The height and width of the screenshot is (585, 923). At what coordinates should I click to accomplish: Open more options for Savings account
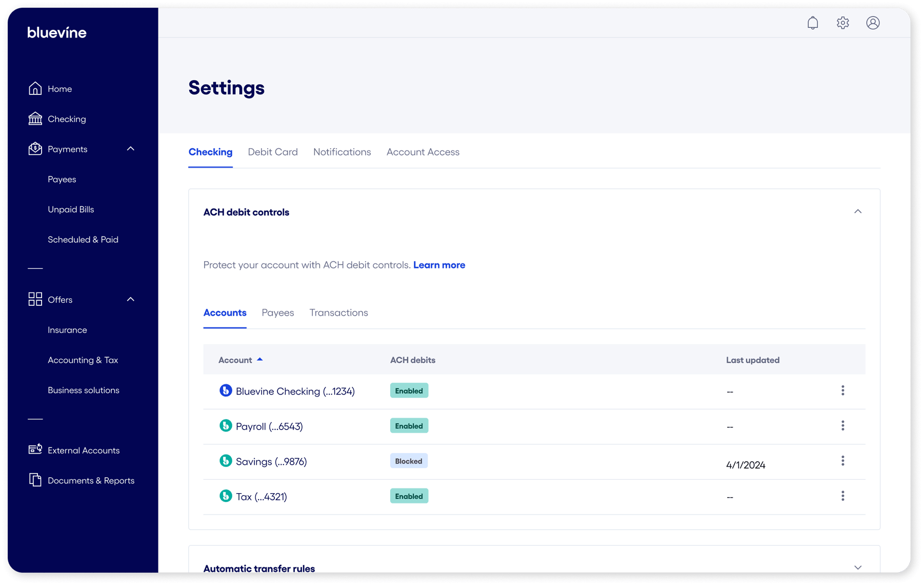pyautogui.click(x=842, y=461)
